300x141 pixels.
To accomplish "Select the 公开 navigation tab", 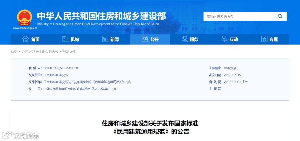I will point(150,39).
